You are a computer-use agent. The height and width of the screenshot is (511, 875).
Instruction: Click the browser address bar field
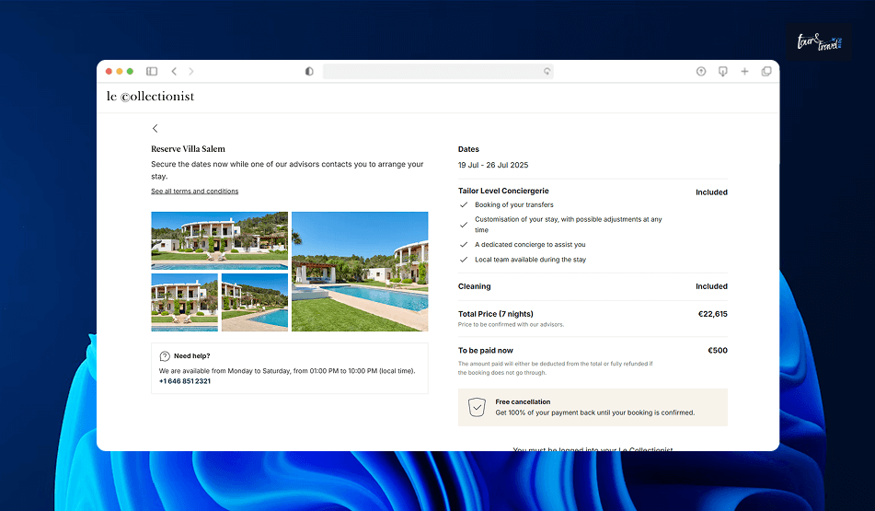[x=438, y=72]
